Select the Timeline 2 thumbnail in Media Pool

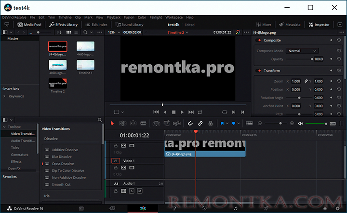point(57,84)
